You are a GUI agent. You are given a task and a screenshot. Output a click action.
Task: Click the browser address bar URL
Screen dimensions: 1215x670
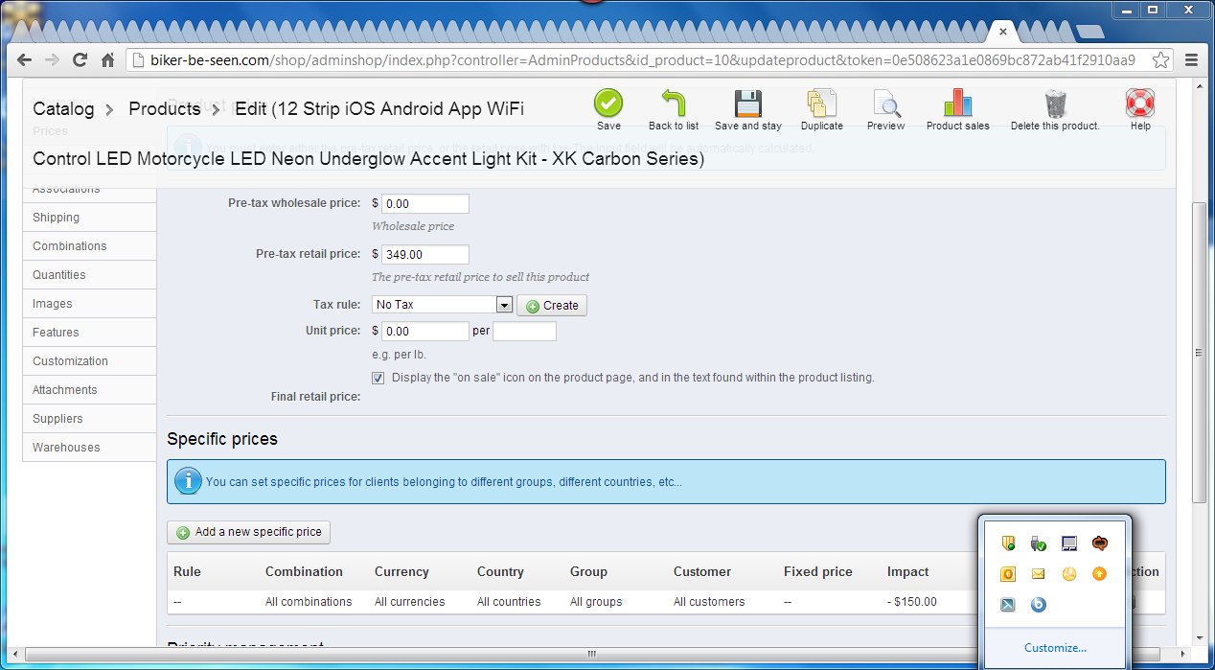click(642, 60)
